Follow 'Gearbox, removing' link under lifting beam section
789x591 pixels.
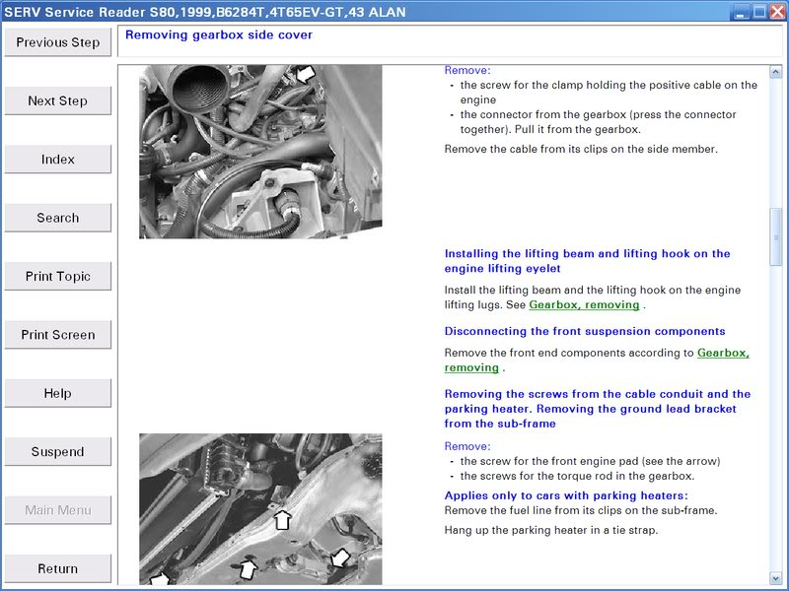pyautogui.click(x=584, y=305)
